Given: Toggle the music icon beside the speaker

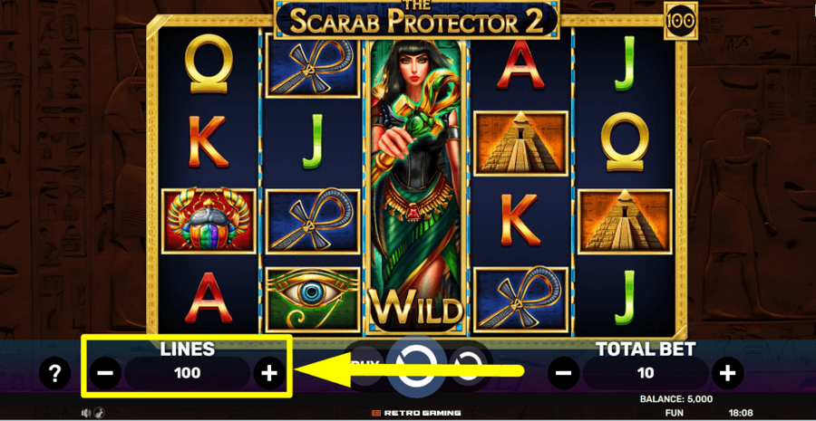Looking at the screenshot, I should 98,413.
